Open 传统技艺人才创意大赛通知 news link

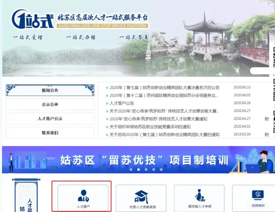(158, 119)
